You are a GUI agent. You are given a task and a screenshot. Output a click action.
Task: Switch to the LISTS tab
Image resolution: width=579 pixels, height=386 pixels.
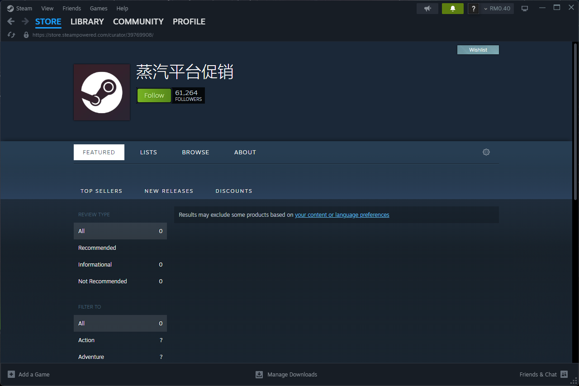pos(148,152)
